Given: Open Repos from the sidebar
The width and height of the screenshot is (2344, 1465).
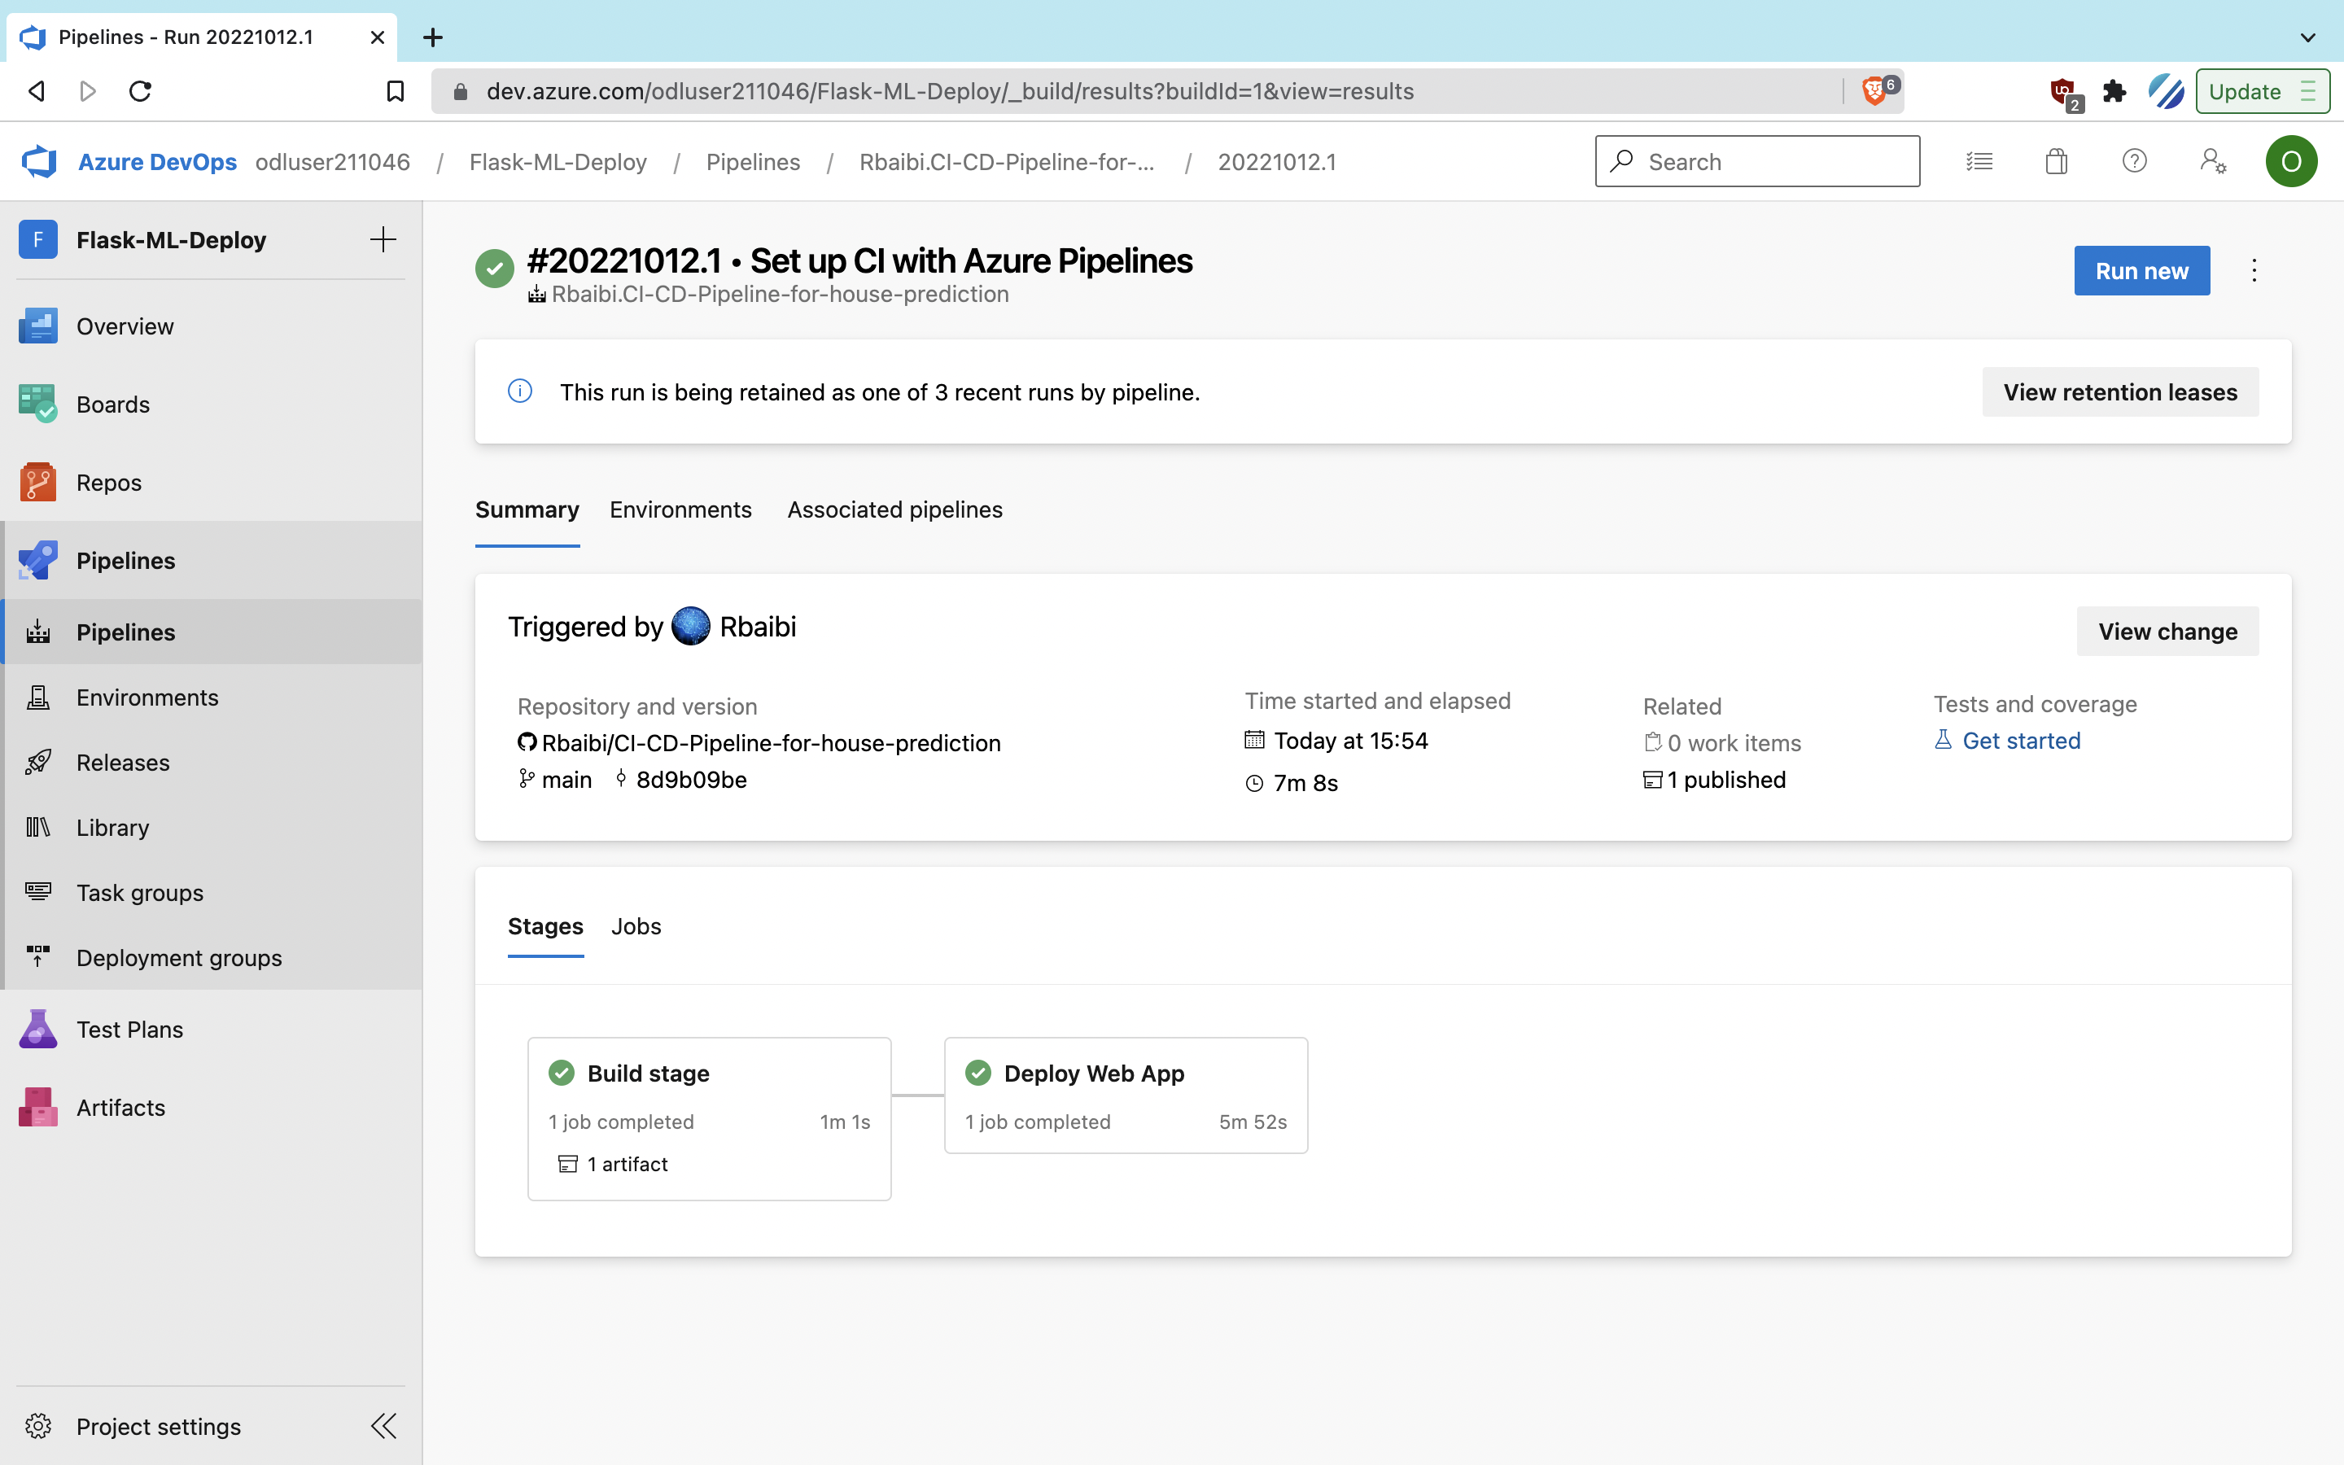Looking at the screenshot, I should [x=108, y=483].
